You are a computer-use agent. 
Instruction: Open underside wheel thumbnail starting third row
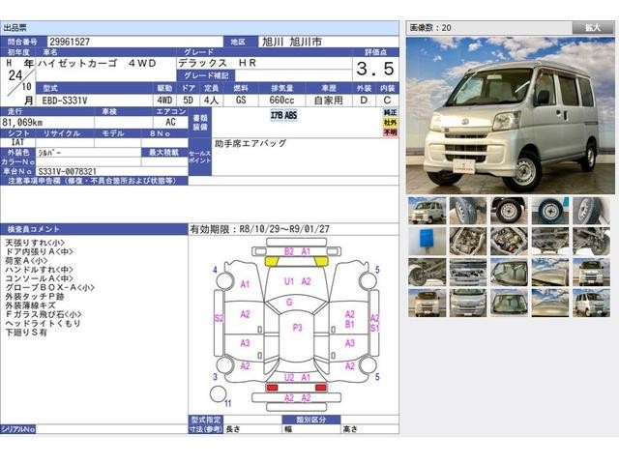pos(427,272)
